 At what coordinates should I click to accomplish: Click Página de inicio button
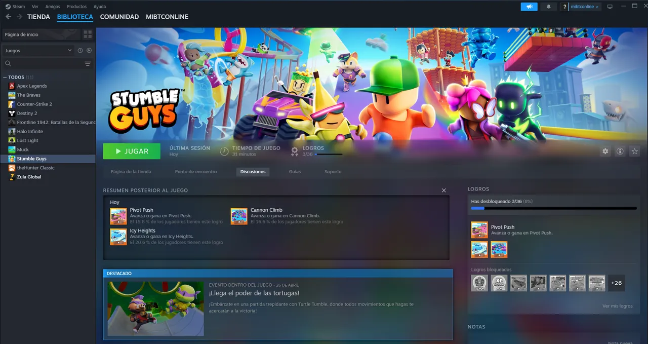point(40,34)
